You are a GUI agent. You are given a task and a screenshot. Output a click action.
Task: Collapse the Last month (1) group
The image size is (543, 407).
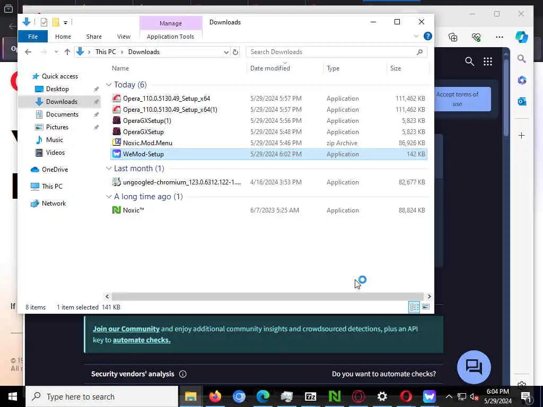point(108,169)
